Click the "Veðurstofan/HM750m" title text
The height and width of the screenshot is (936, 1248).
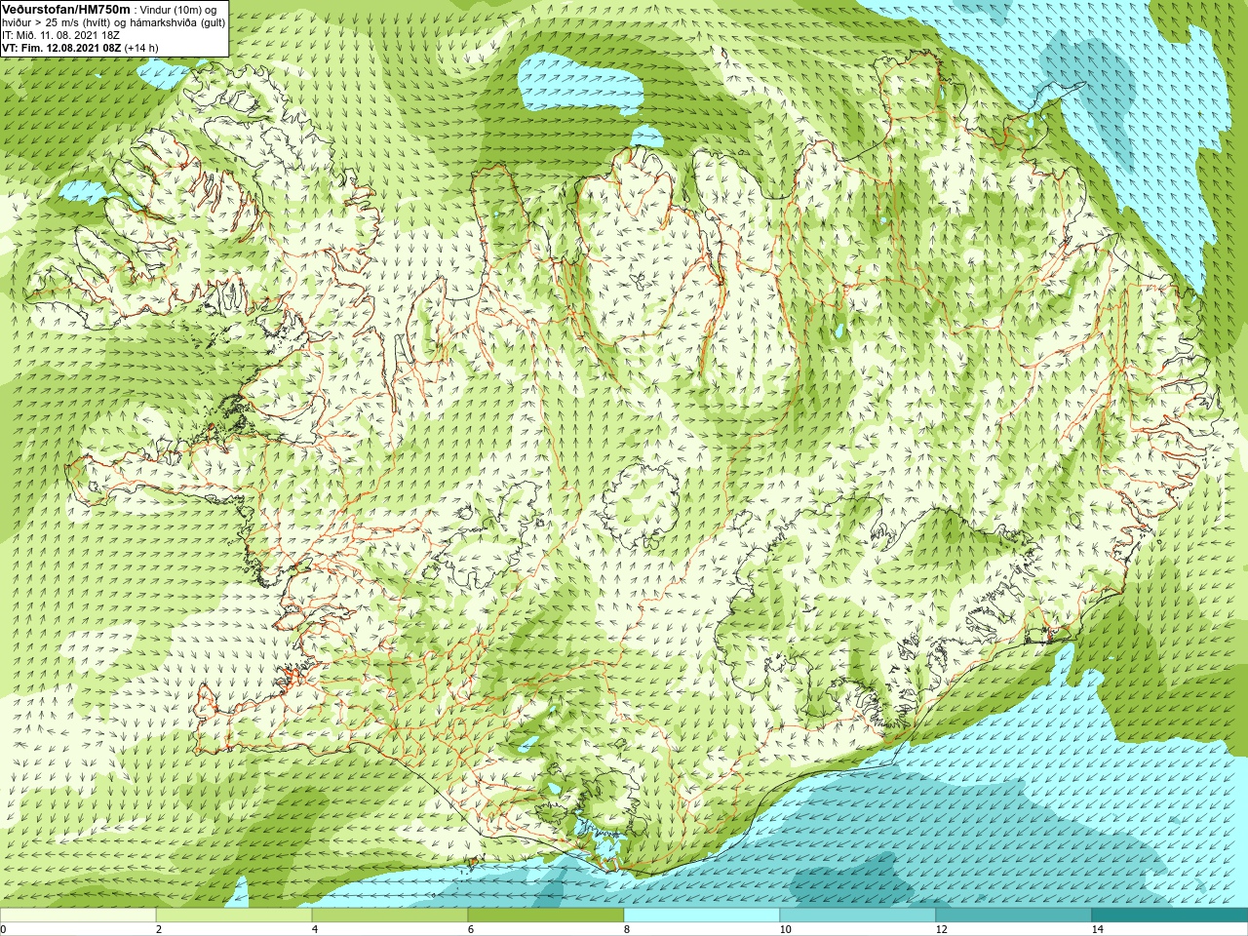(x=66, y=9)
